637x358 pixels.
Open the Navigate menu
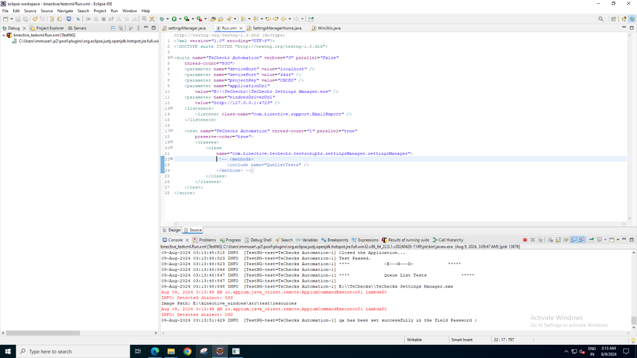[65, 11]
